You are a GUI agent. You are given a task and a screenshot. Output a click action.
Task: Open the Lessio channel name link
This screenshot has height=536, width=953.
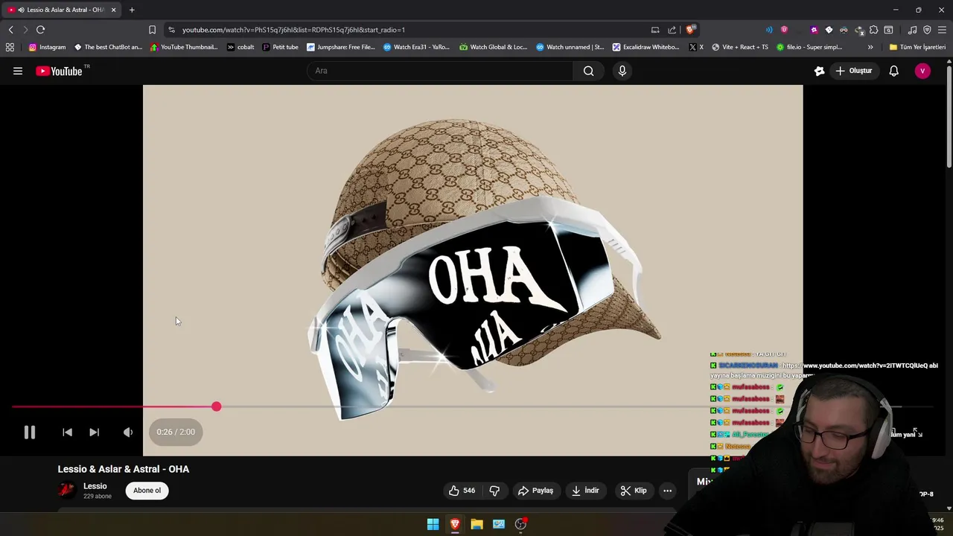pos(95,486)
